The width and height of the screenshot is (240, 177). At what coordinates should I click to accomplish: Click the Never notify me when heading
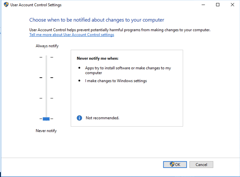(98, 58)
